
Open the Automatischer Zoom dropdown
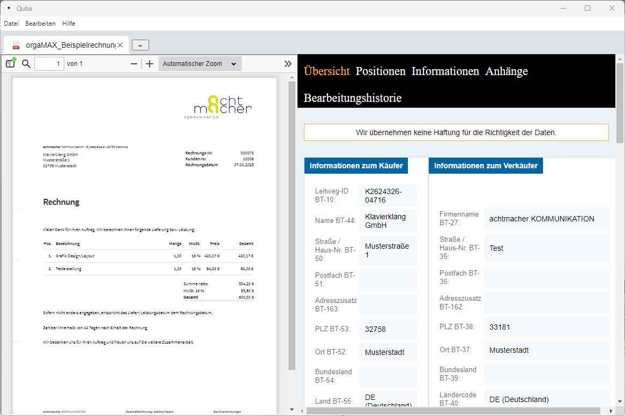200,64
